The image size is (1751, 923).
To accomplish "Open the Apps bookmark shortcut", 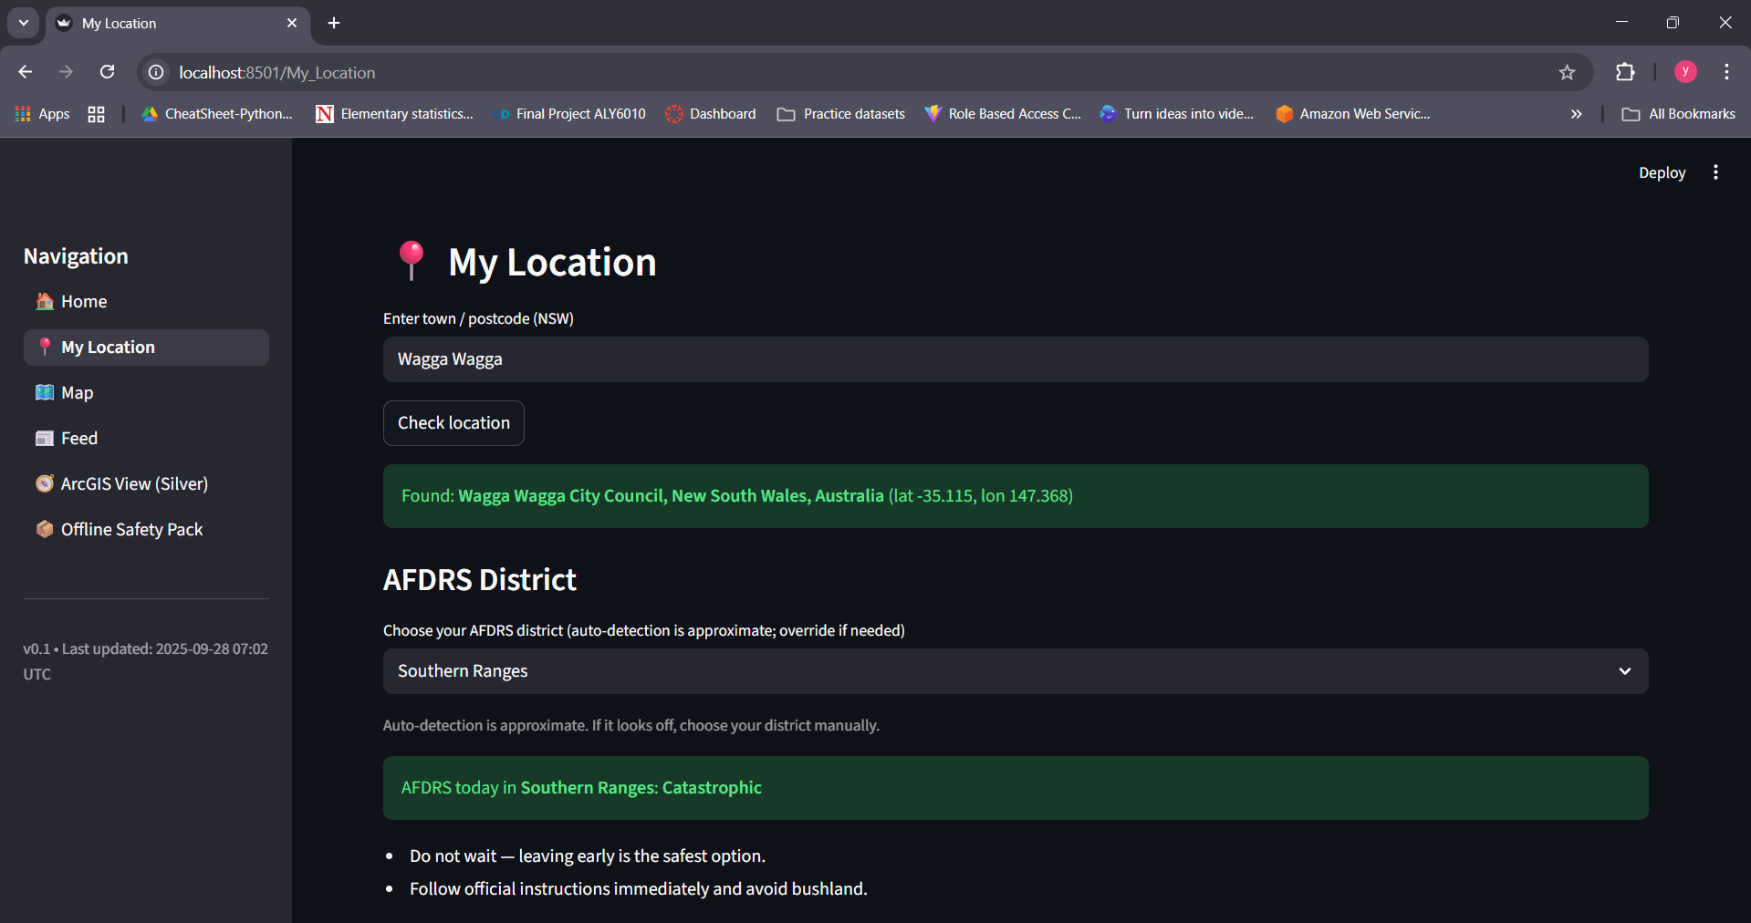I will (43, 114).
